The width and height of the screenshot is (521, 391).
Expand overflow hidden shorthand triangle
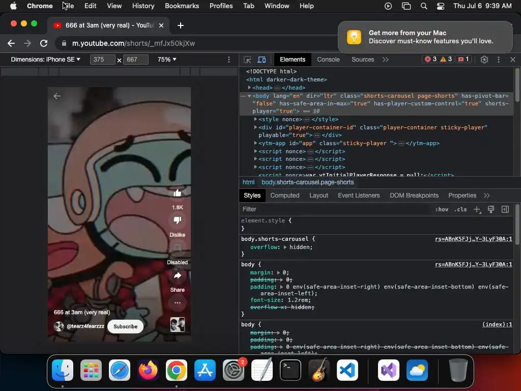click(x=285, y=247)
